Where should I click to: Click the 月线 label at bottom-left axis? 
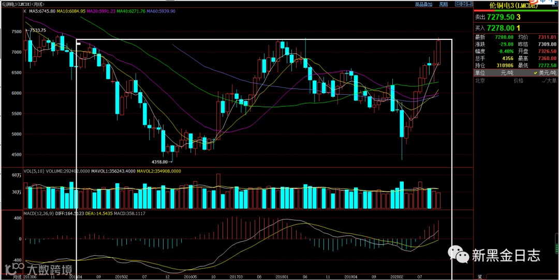18,277
